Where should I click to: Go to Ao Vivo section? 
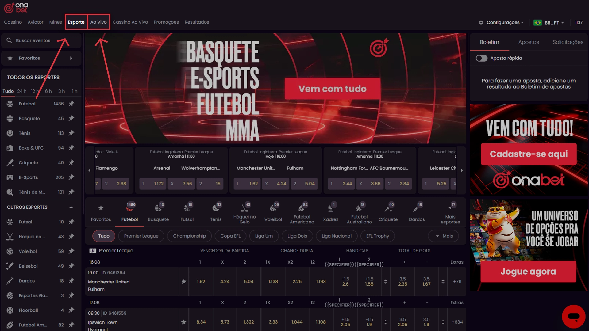pyautogui.click(x=98, y=22)
